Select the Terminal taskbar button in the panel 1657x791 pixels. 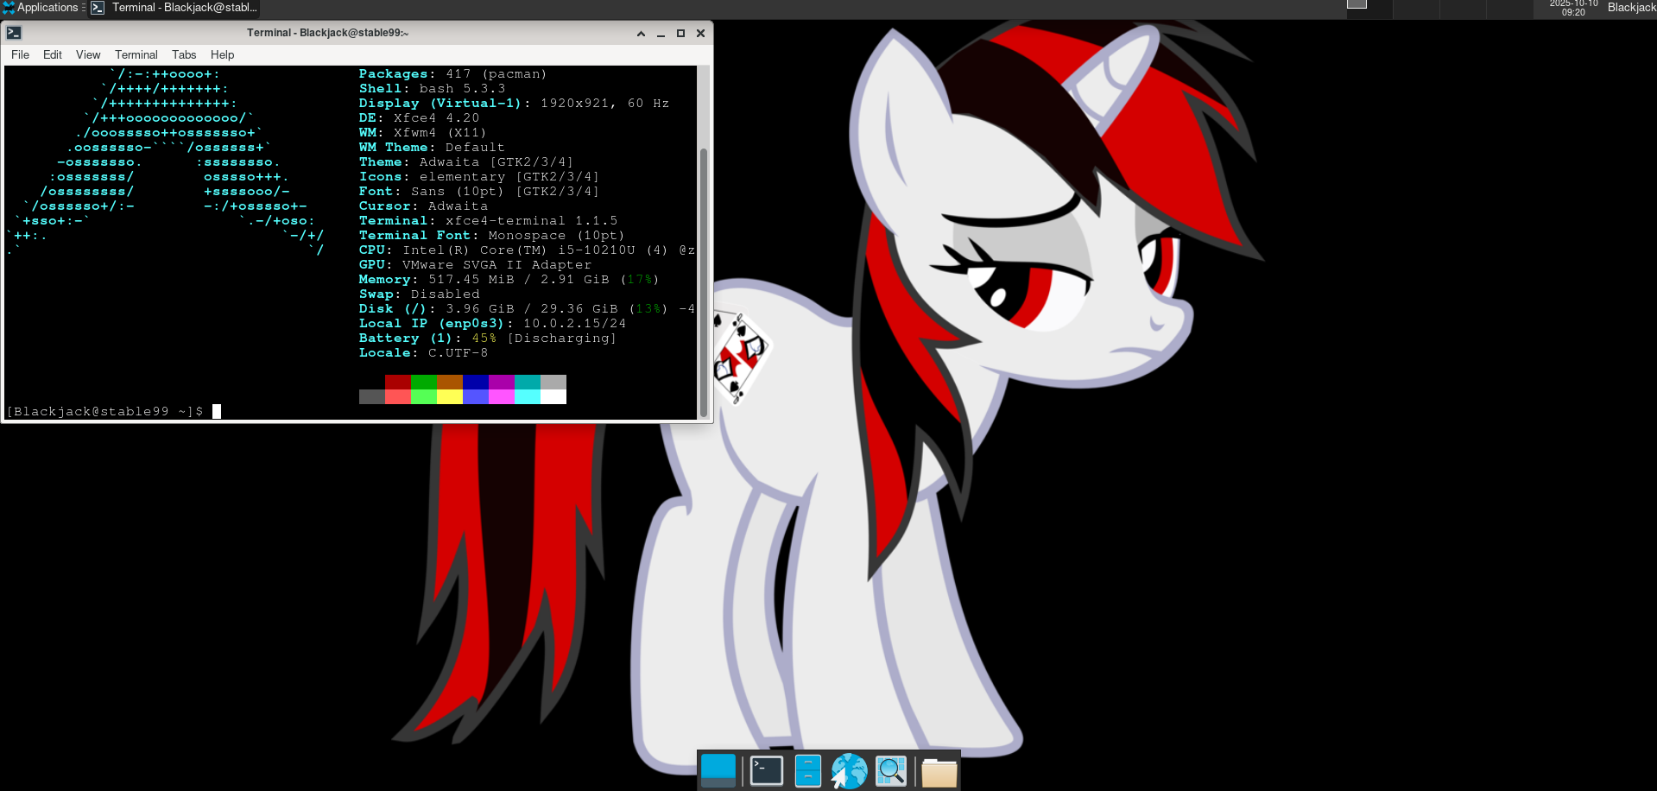point(174,8)
